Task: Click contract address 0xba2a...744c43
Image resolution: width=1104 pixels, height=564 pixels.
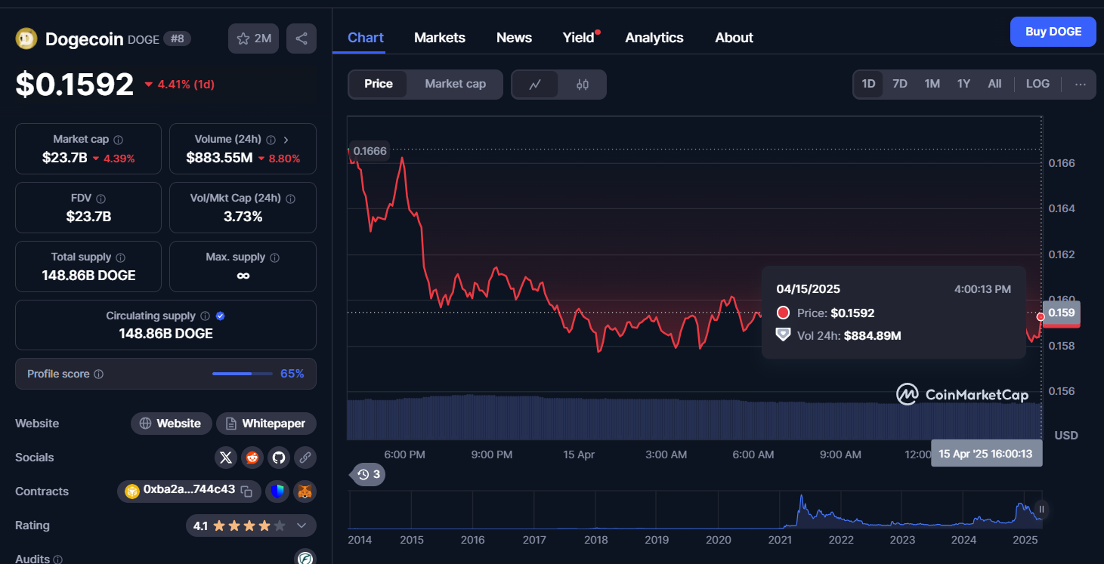Action: [188, 490]
